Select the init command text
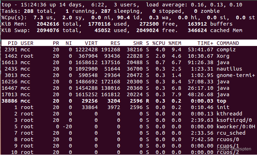Screen dimensions: 257x155 [223, 107]
